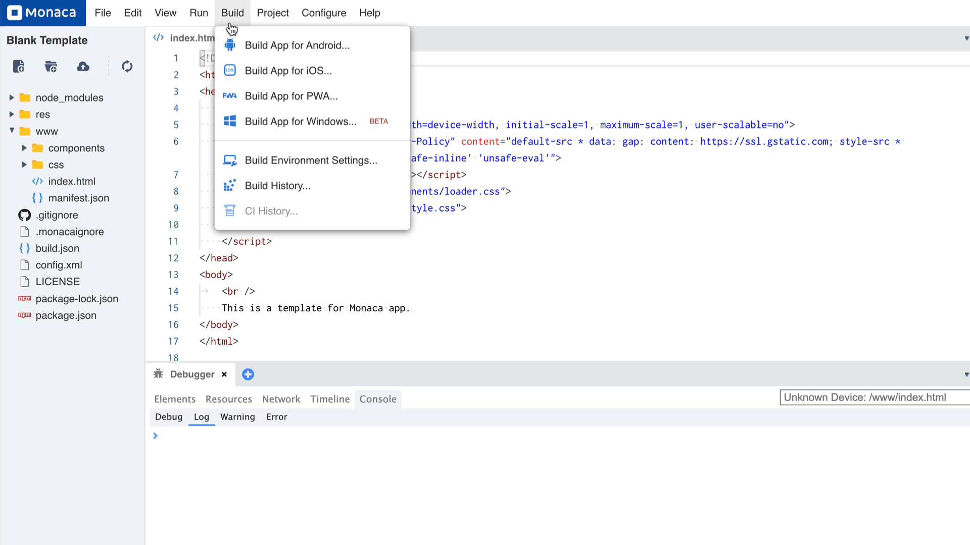Expand the node_modules folder

(11, 97)
